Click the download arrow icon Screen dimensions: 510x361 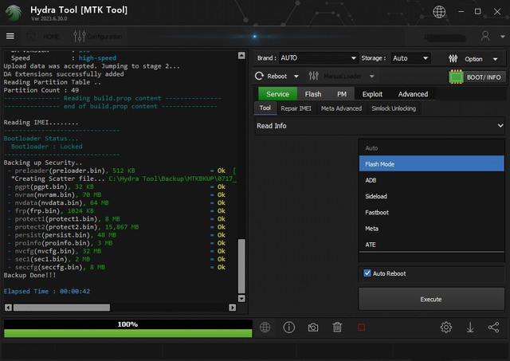click(x=470, y=328)
